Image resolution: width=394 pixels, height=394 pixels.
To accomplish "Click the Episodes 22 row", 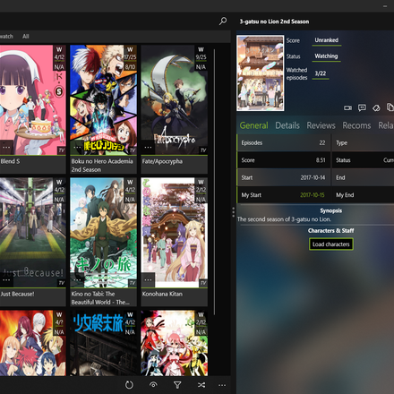I will point(284,142).
